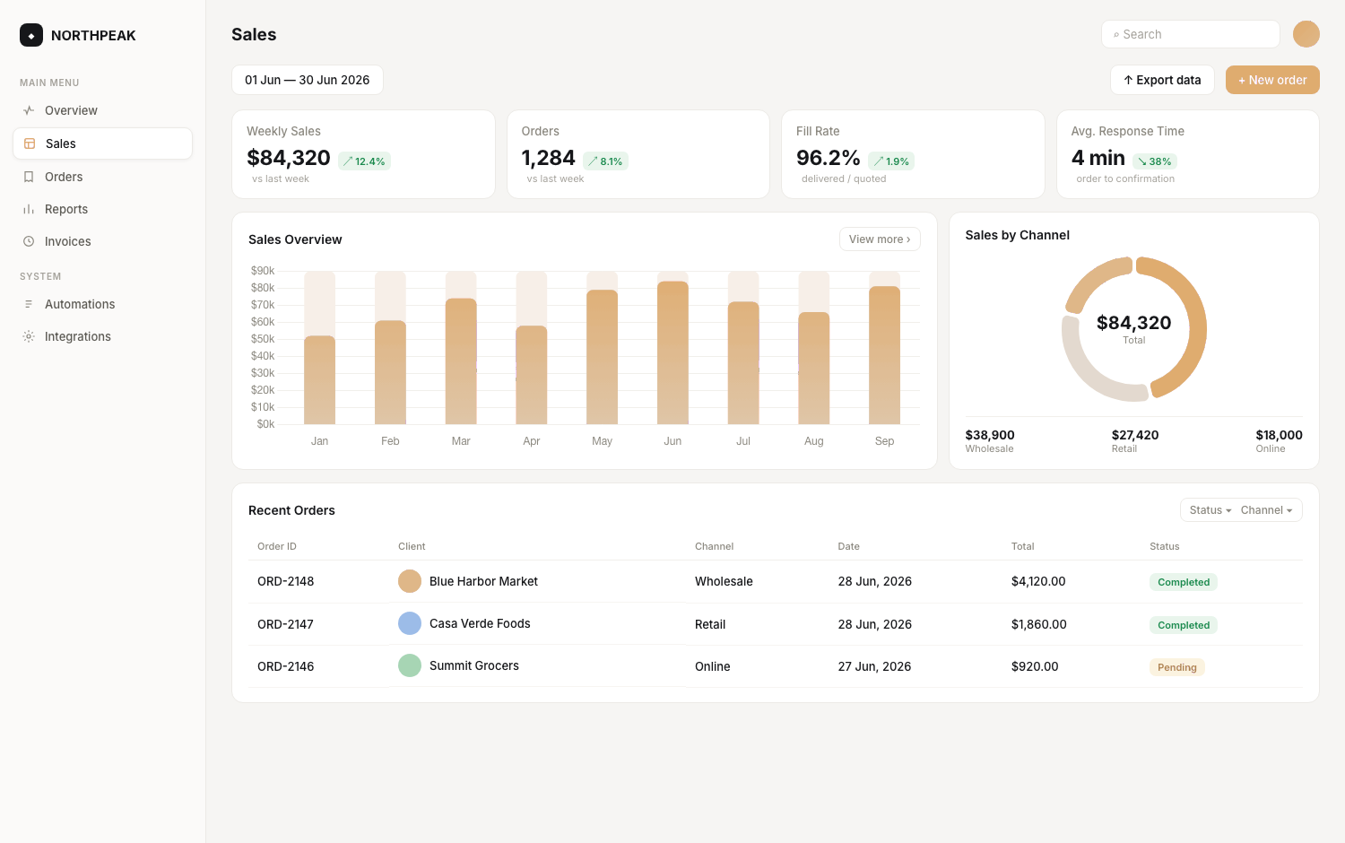
Task: Open order ORD-2148
Action: 285,581
